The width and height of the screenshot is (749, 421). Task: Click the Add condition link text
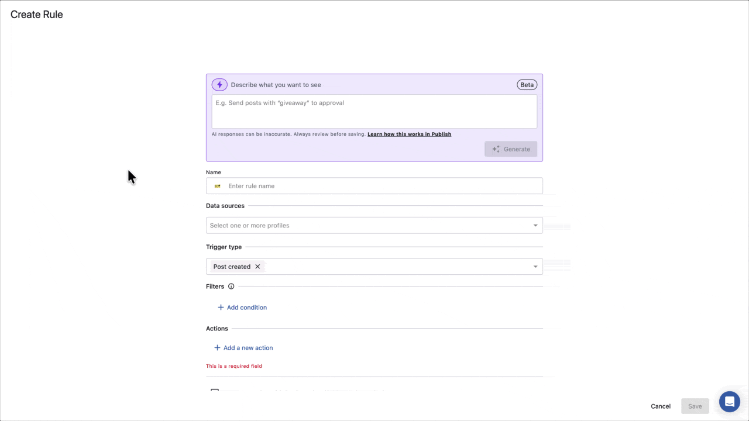point(246,308)
